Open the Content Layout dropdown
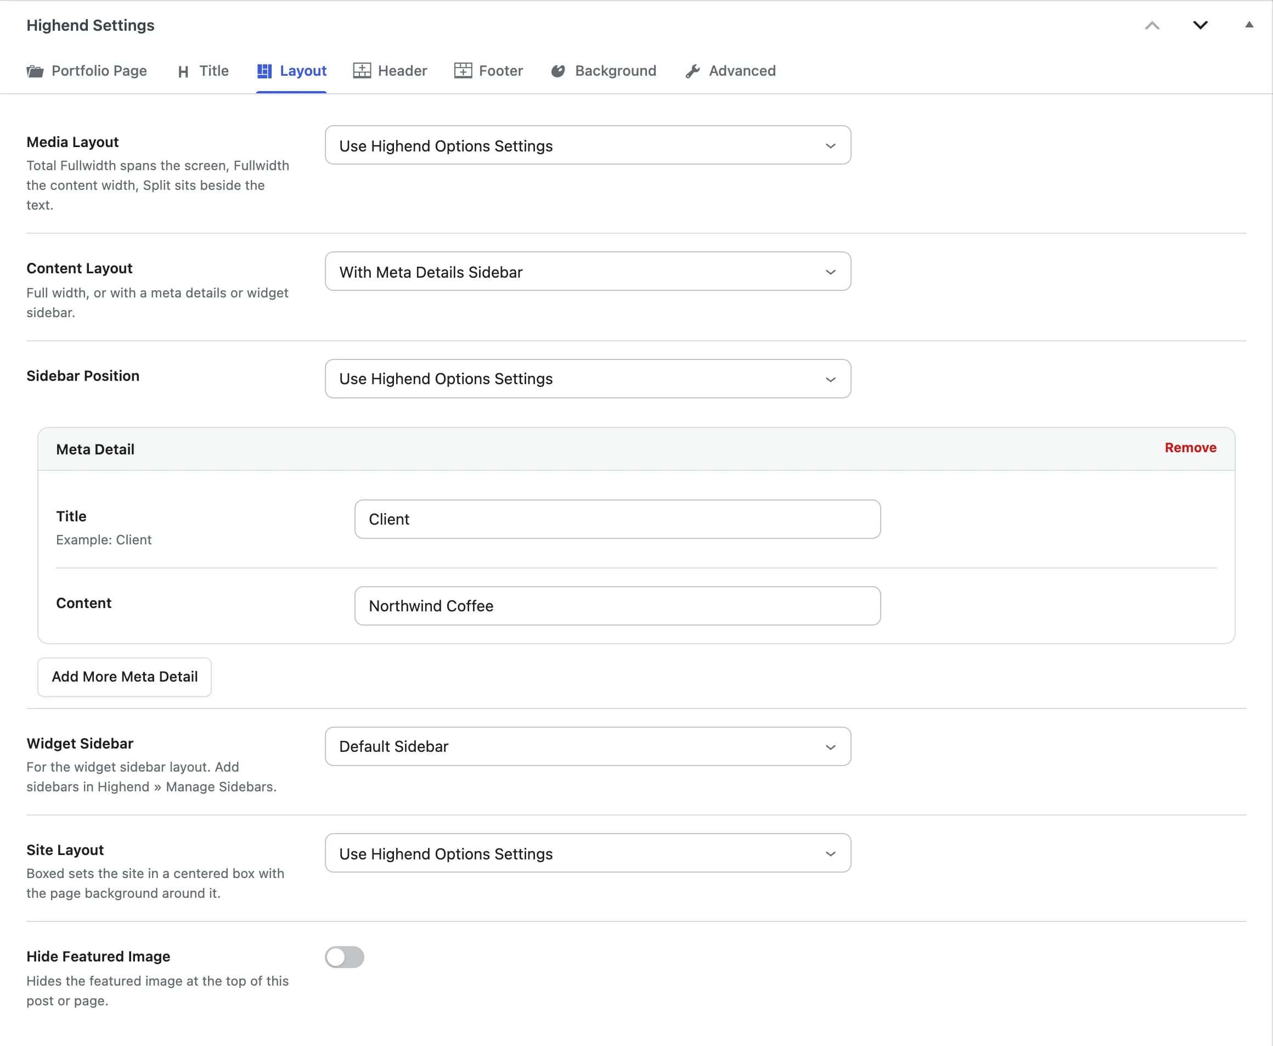The height and width of the screenshot is (1046, 1273). click(588, 271)
